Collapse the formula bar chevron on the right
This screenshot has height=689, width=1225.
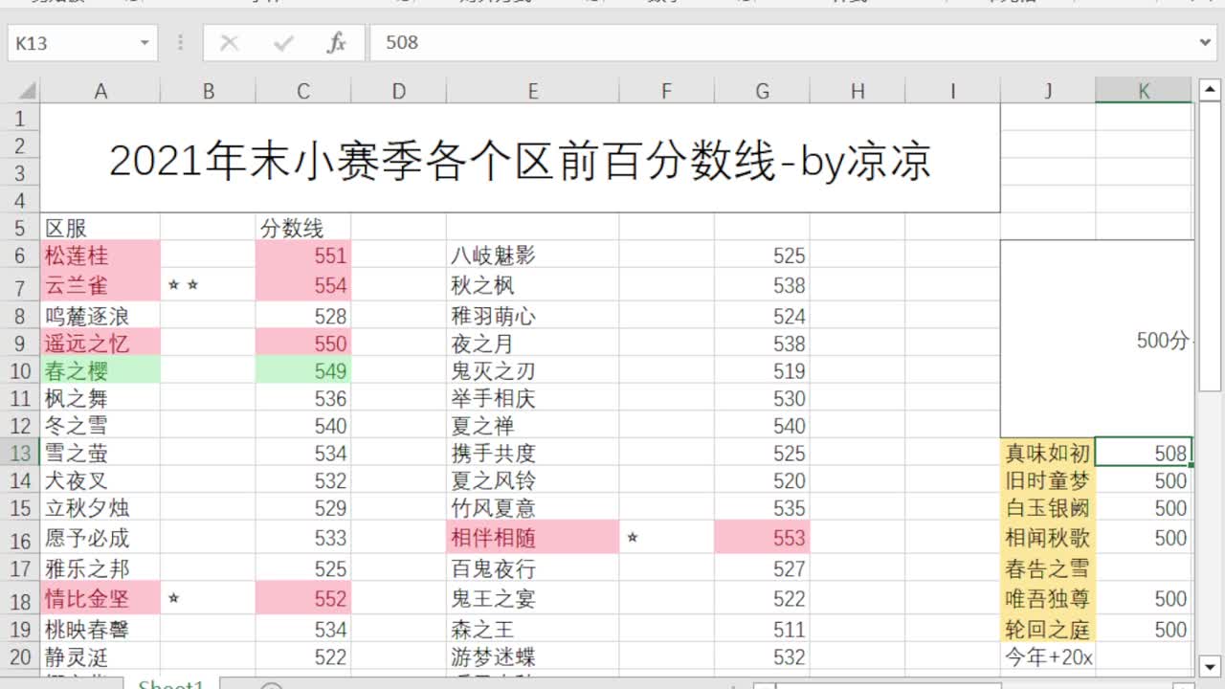pos(1204,42)
